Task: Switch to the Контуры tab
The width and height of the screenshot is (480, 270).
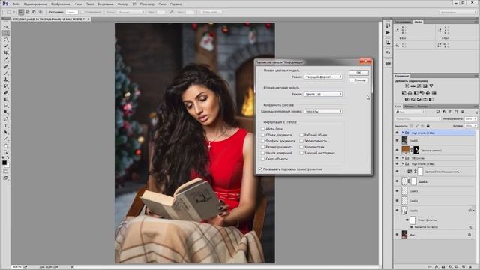Action: 423,106
